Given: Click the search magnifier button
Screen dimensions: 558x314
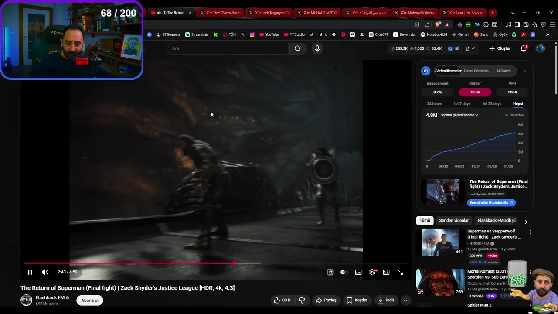Looking at the screenshot, I should [x=297, y=48].
